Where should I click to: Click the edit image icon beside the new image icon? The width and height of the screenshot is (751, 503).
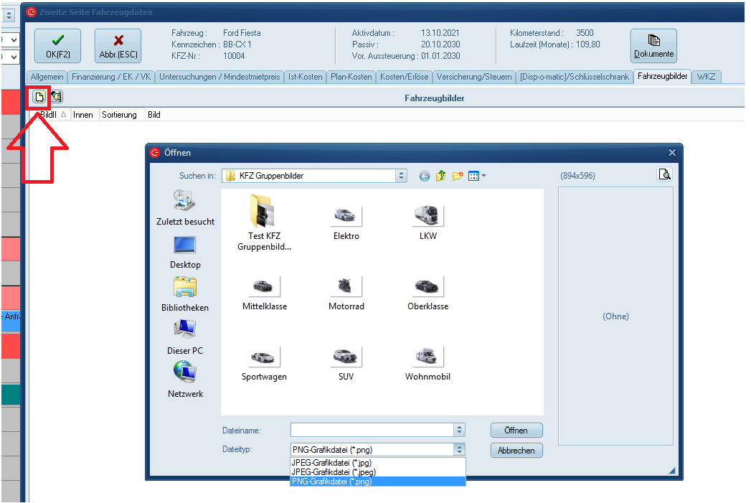56,98
